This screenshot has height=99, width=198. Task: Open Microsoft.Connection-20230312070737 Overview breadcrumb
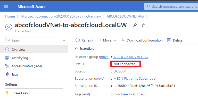61,16
